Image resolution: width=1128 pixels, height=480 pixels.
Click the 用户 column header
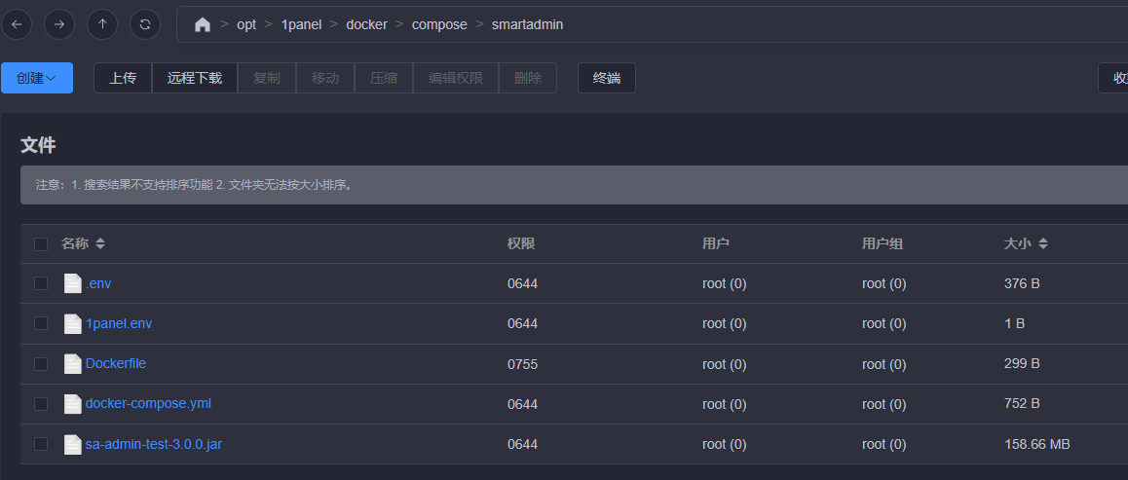tap(716, 244)
